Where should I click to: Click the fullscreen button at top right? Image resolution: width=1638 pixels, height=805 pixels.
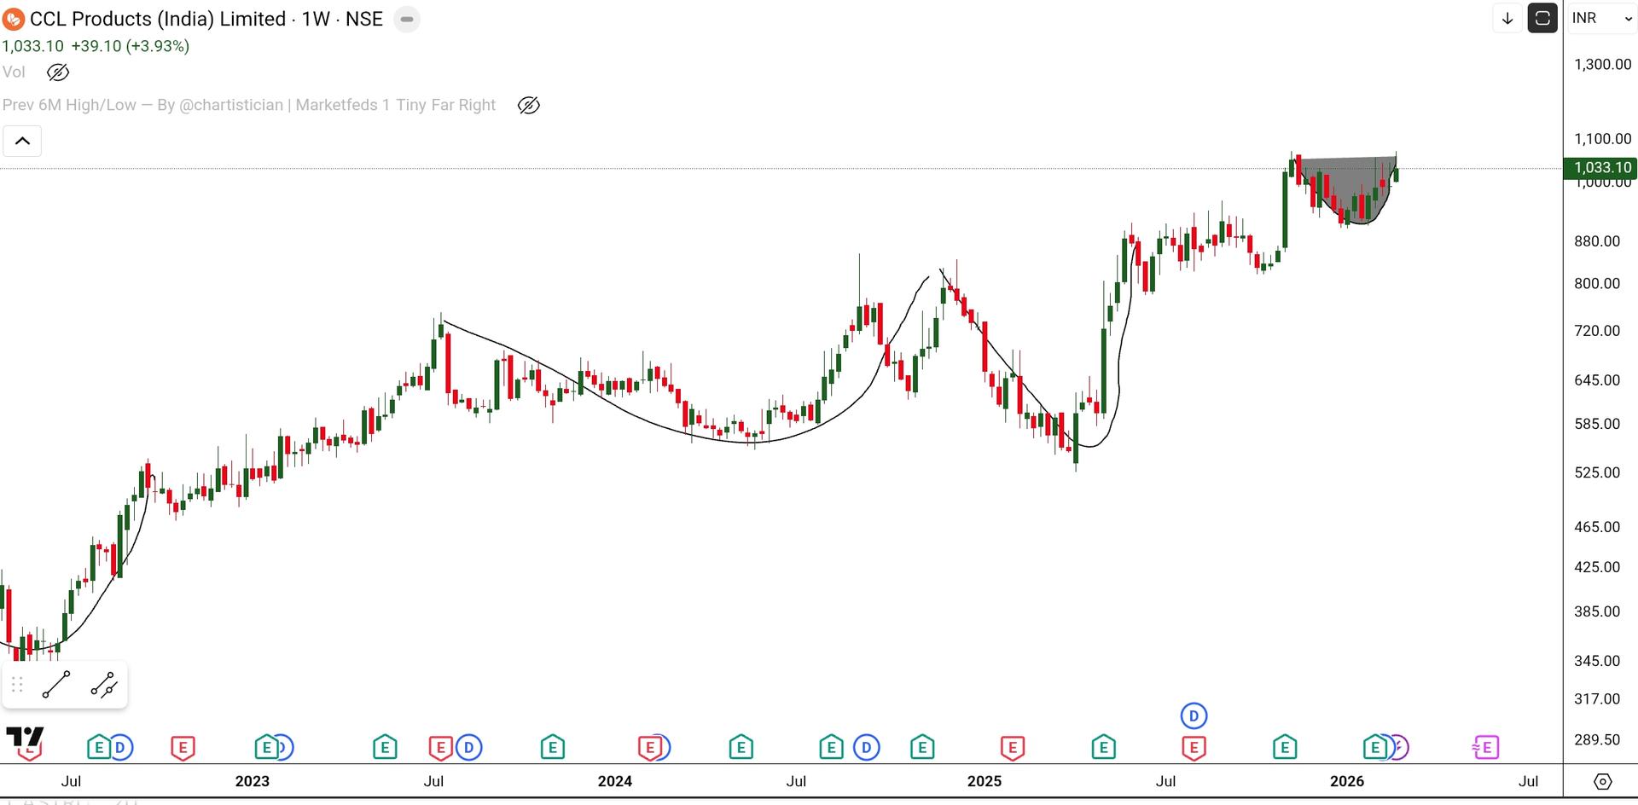point(1542,18)
